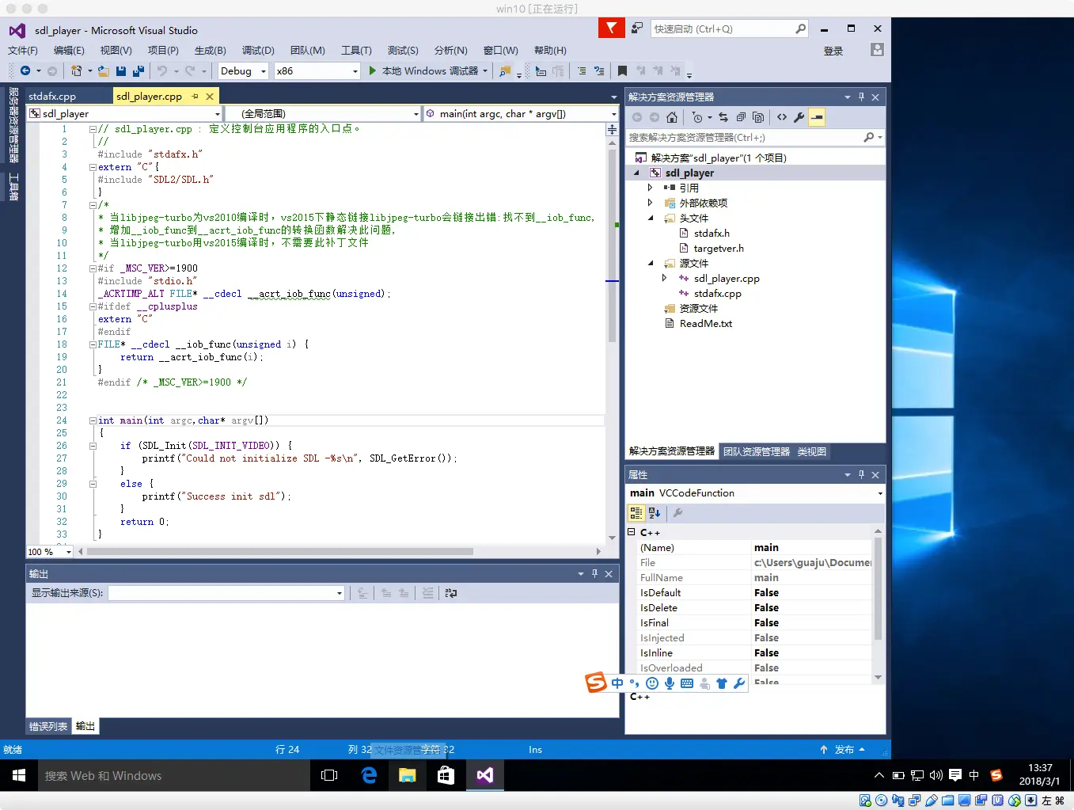
Task: Click the Pending Changes Filter clock icon
Action: pyautogui.click(x=697, y=117)
